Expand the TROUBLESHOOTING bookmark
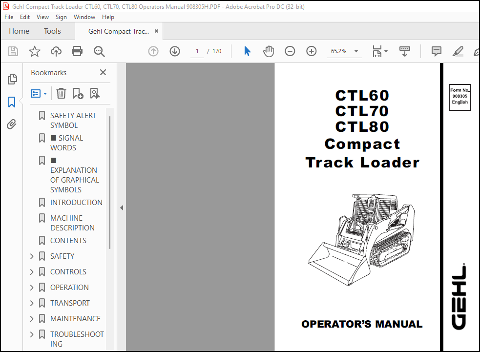This screenshot has height=352, width=480. [32, 334]
